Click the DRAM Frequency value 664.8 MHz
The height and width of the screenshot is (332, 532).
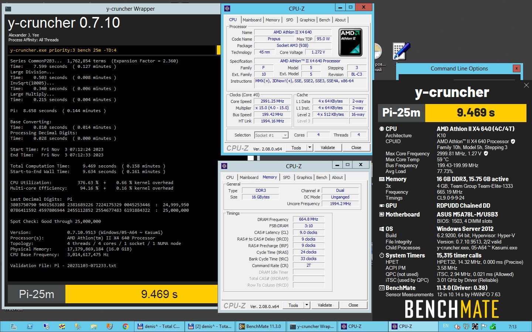(308, 219)
